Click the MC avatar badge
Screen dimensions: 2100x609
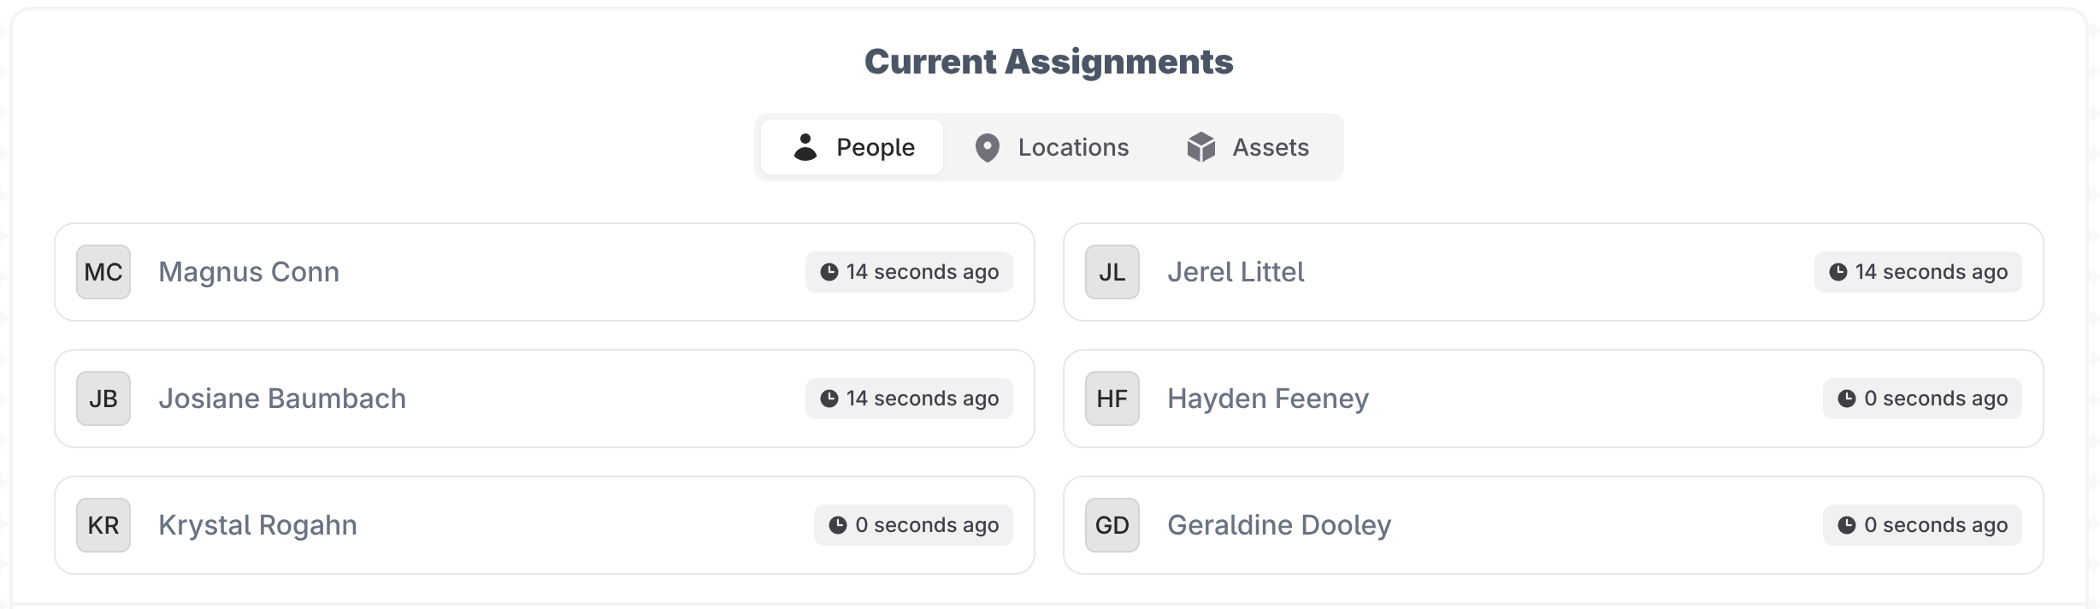(103, 272)
